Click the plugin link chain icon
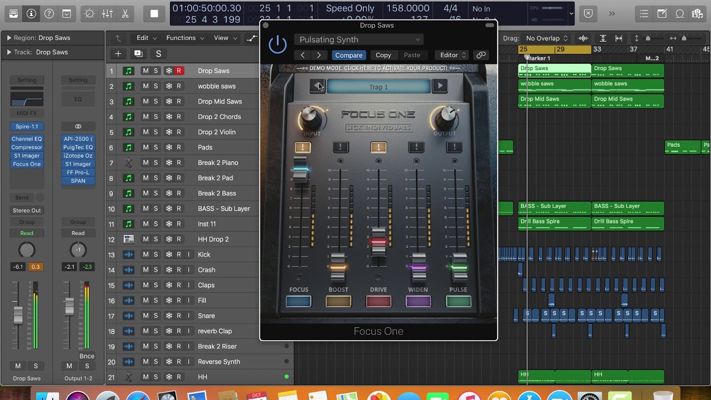 coord(481,55)
